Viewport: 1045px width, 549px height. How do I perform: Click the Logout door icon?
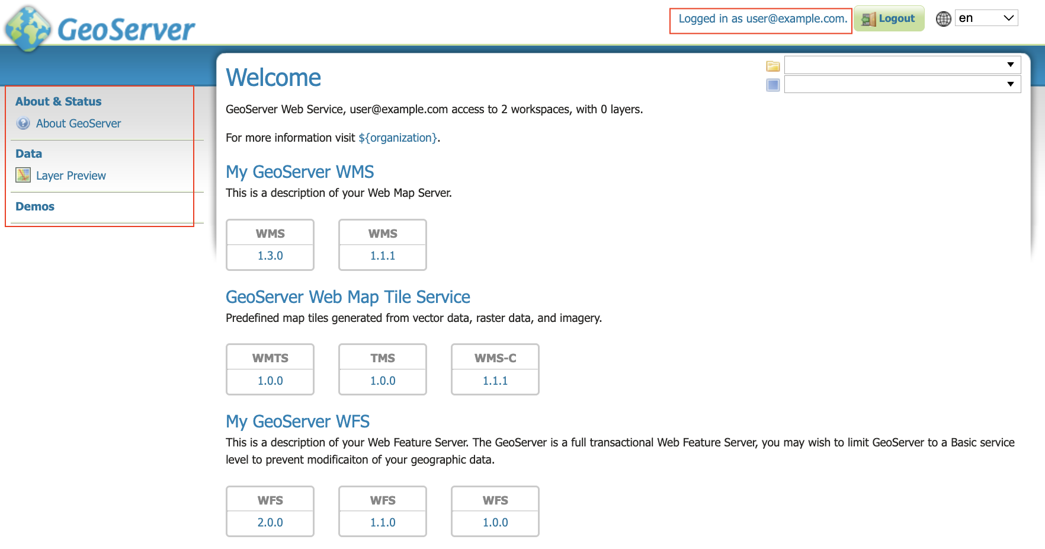pyautogui.click(x=868, y=19)
